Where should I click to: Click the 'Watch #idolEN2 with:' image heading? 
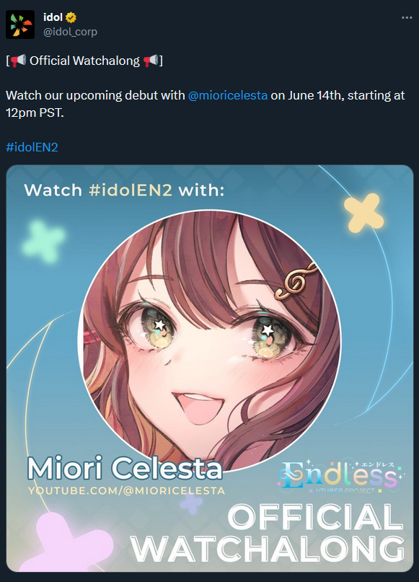[x=124, y=190]
